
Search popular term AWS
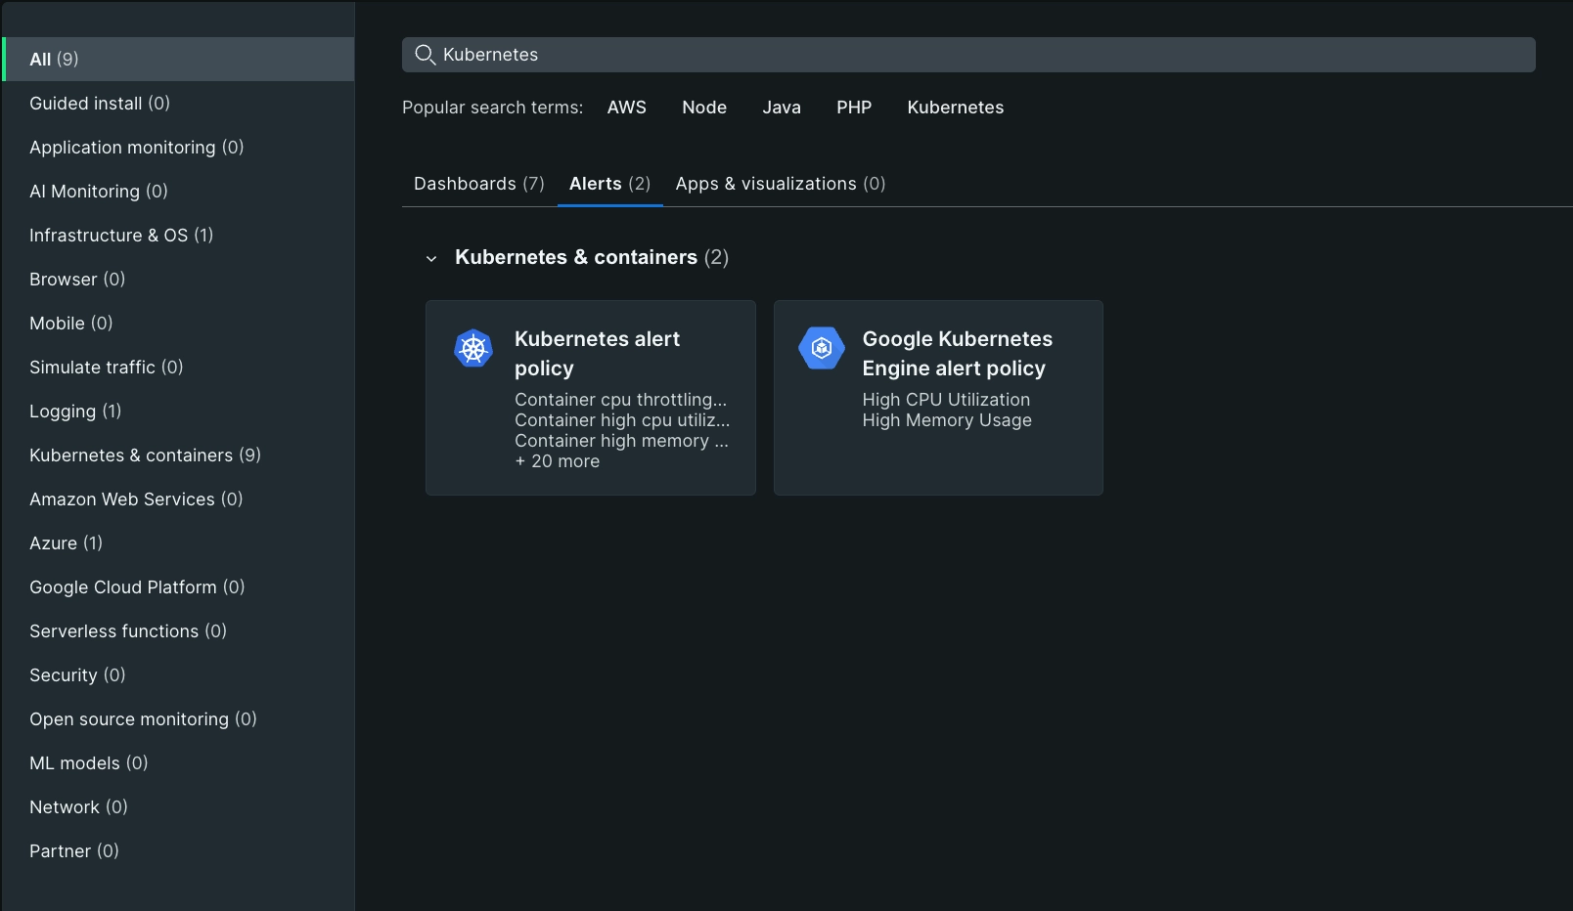point(627,108)
